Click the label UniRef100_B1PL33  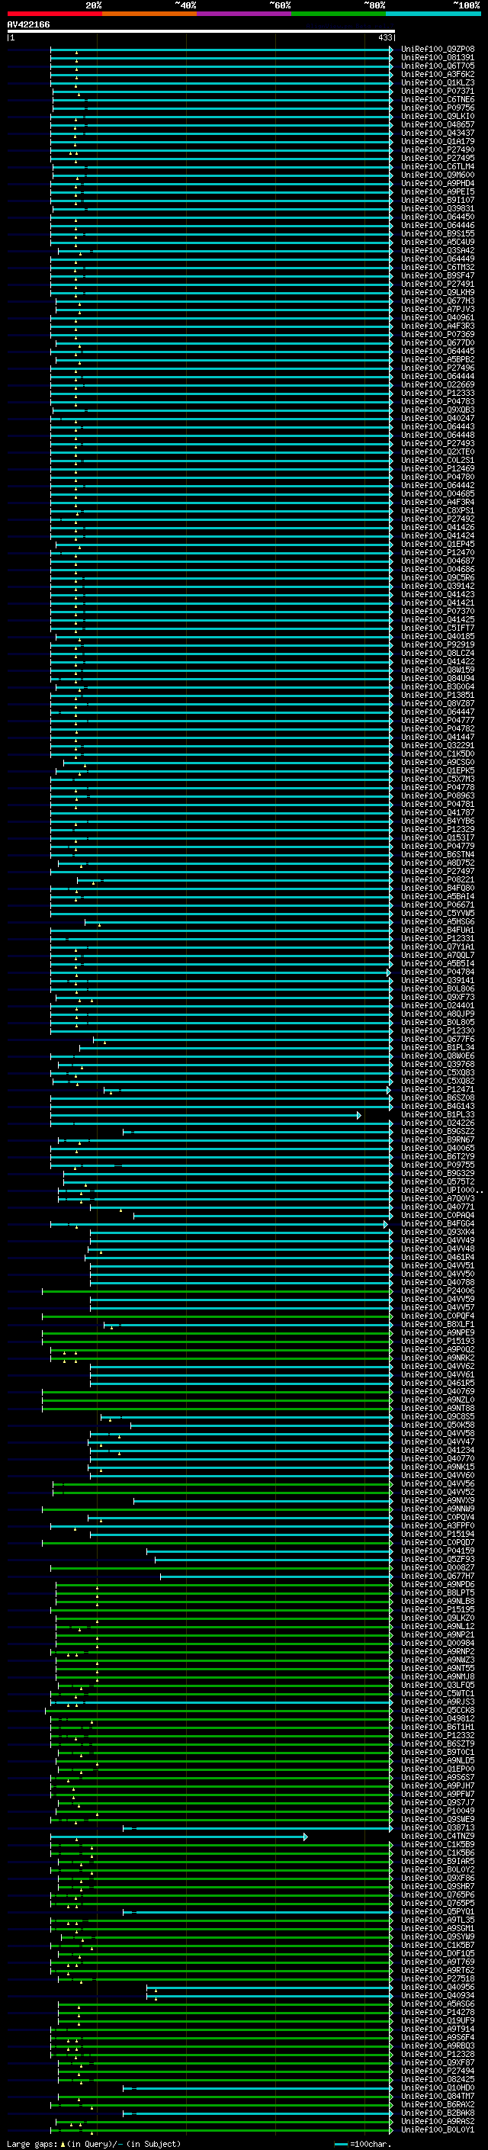pos(438,1114)
